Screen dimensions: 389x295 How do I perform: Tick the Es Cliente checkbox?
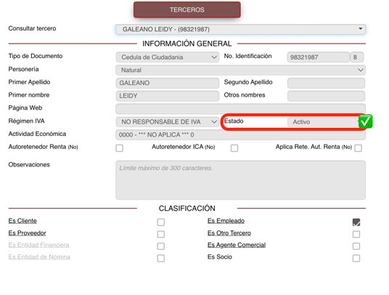click(161, 222)
